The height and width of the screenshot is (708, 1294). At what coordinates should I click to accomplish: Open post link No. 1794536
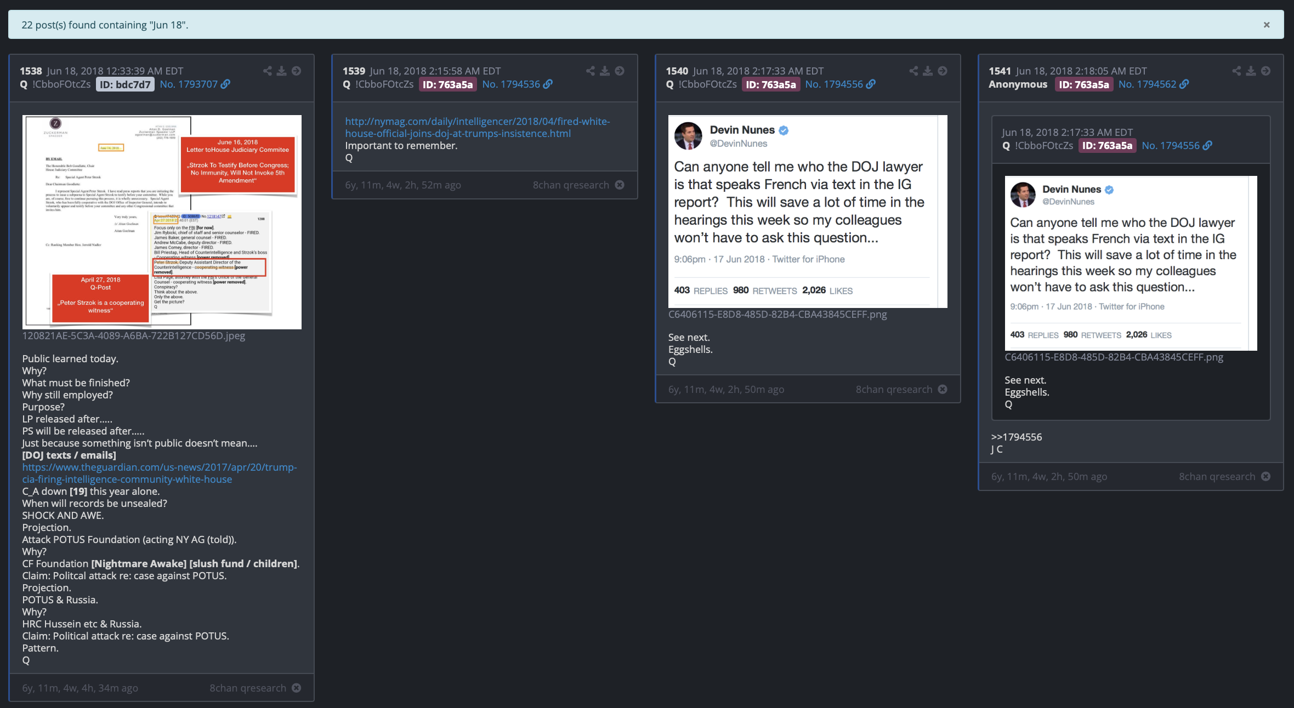tap(511, 84)
